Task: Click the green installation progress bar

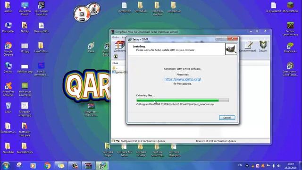Action: (x=183, y=100)
